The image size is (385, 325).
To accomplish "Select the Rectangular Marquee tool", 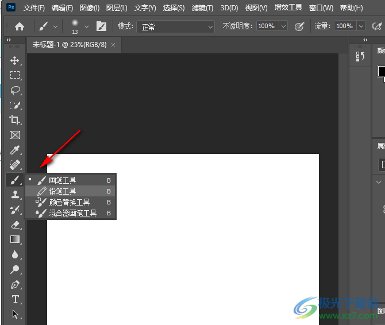I will (x=15, y=75).
